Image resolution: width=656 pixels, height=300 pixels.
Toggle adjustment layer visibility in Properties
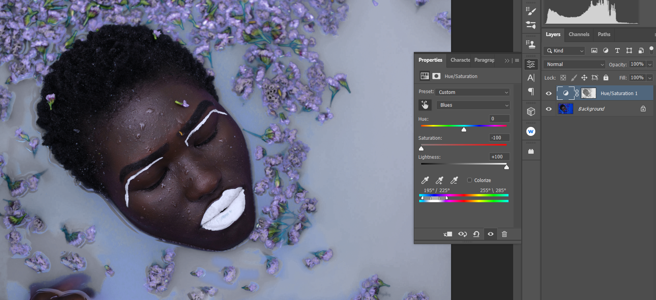click(491, 234)
